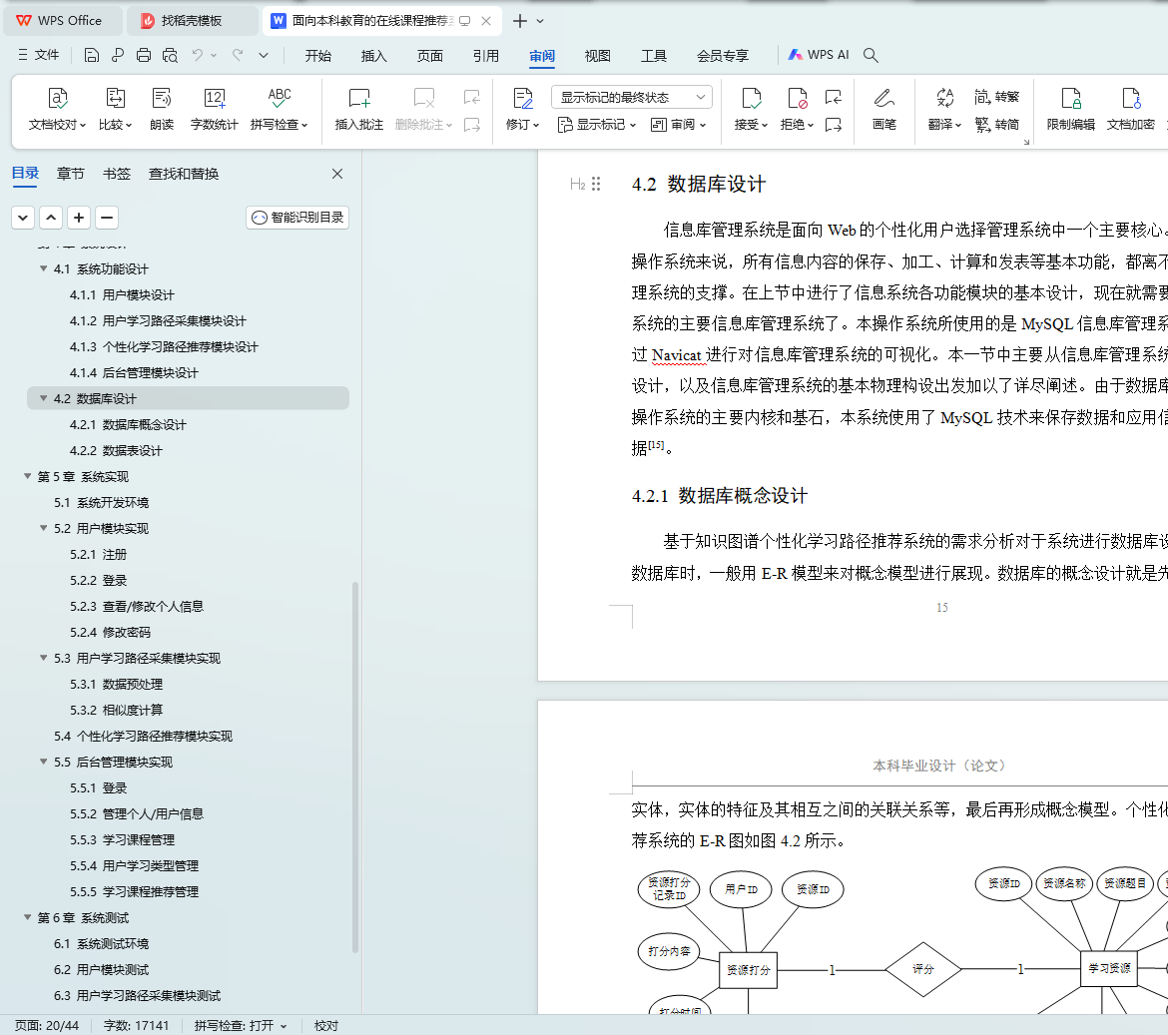Open the 显示标记的最终状态 dropdown
The width and height of the screenshot is (1168, 1035).
pyautogui.click(x=632, y=97)
